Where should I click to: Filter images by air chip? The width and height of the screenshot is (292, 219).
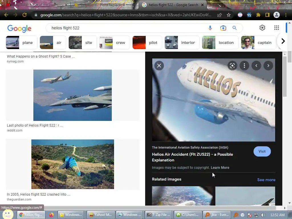point(53,42)
